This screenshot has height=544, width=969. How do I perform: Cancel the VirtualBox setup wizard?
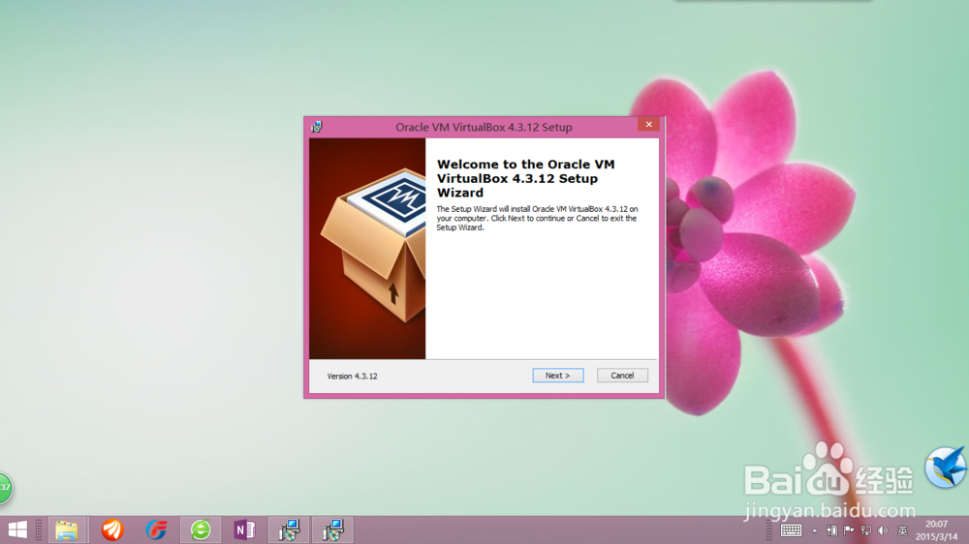[x=622, y=376]
